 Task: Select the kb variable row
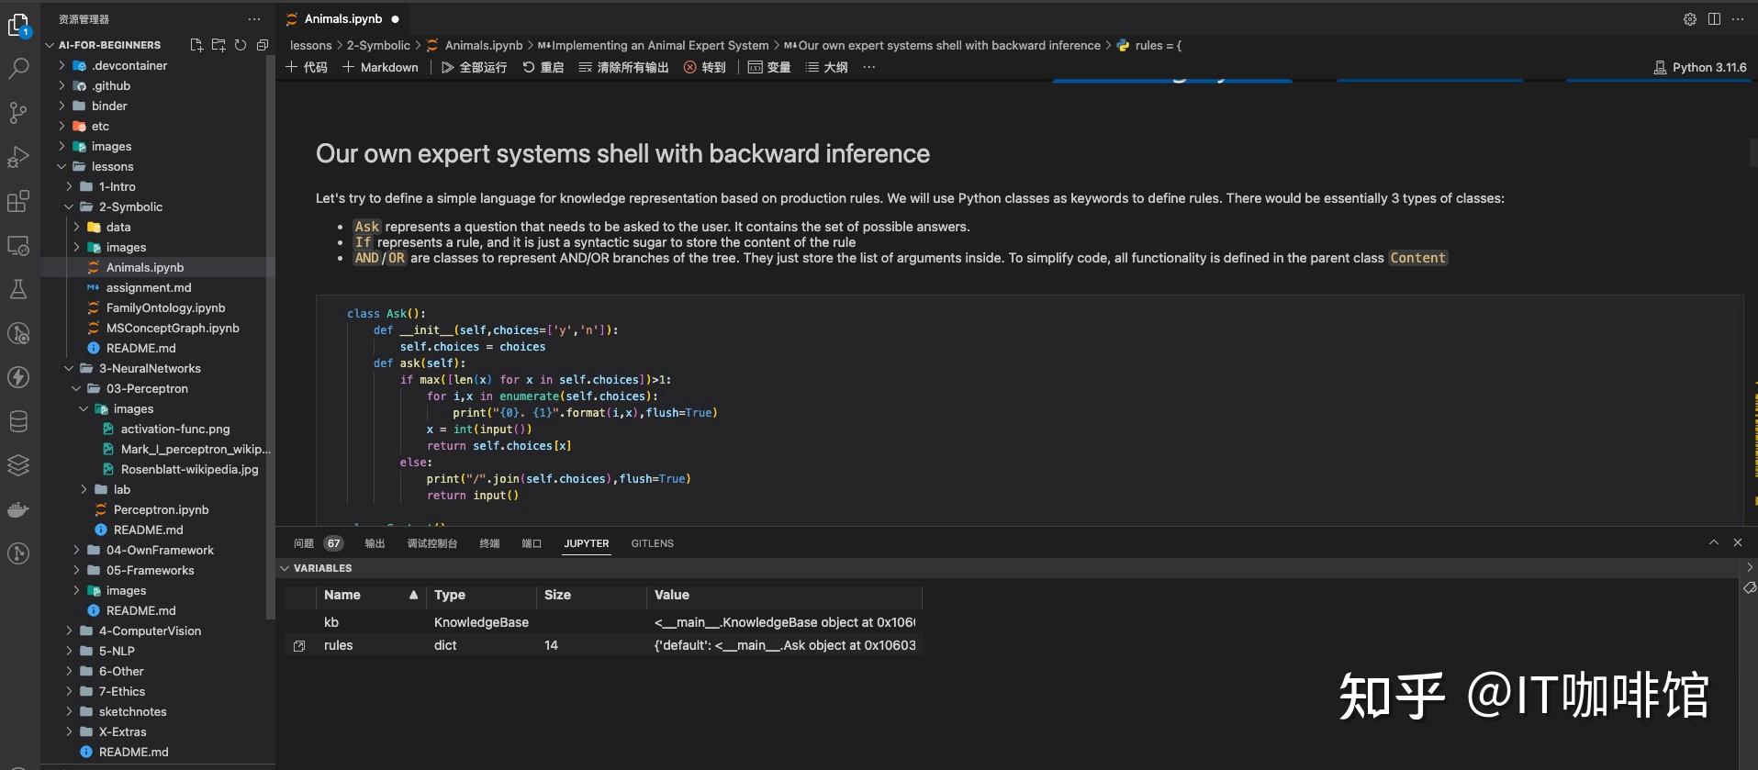pos(602,622)
